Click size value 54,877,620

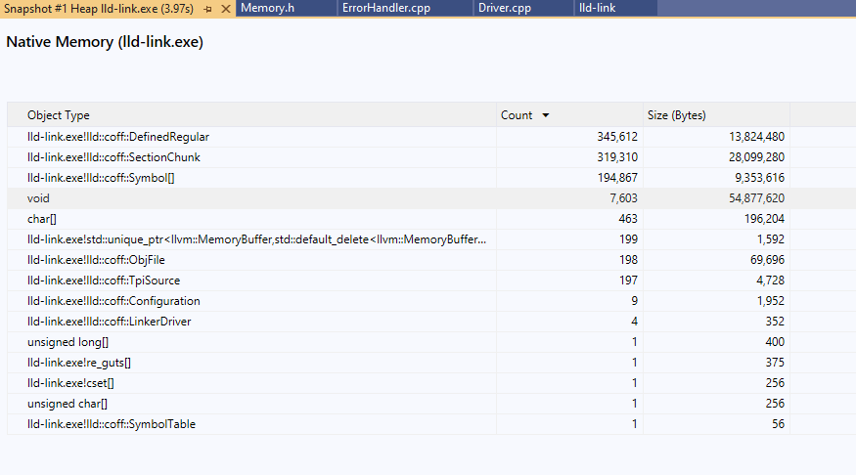pyautogui.click(x=756, y=198)
